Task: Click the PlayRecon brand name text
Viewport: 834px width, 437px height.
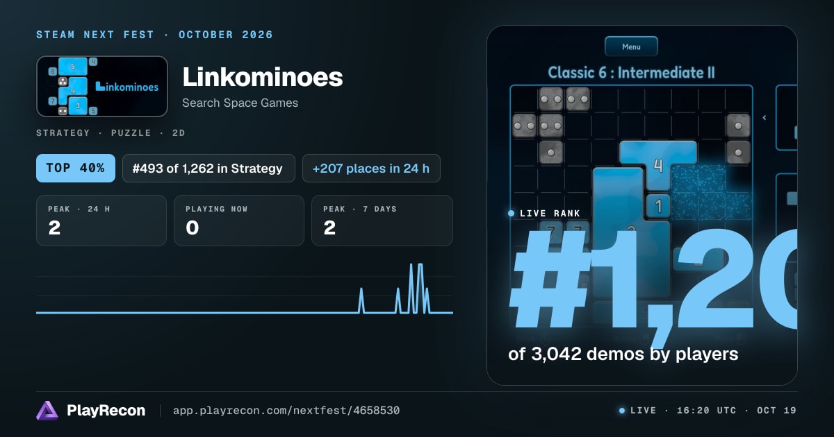Action: [106, 411]
